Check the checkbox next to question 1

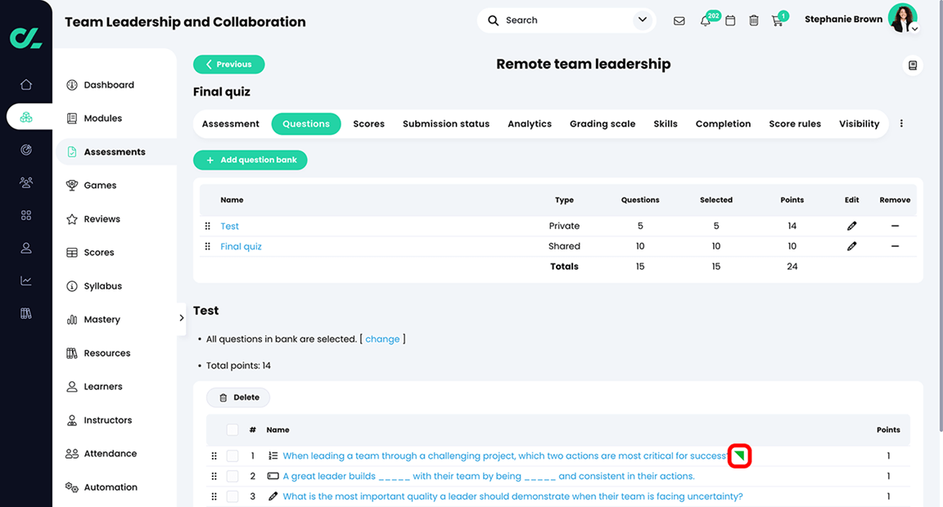(232, 455)
